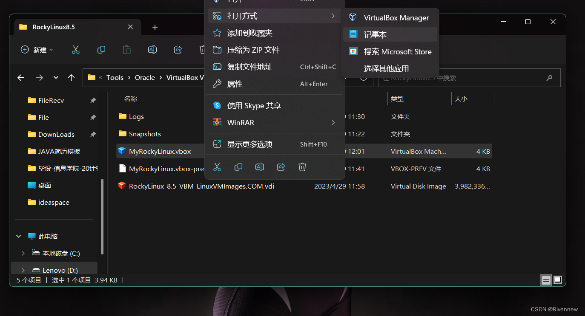585x316 pixels.
Task: Open DownLoads in the sidebar
Action: pyautogui.click(x=56, y=134)
